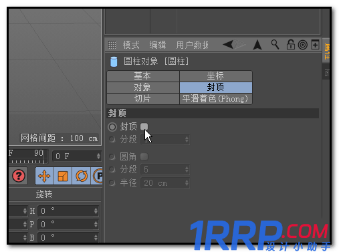Click the forward arrow in attribute manager
Screen dimensions: 339x252
click(240, 45)
